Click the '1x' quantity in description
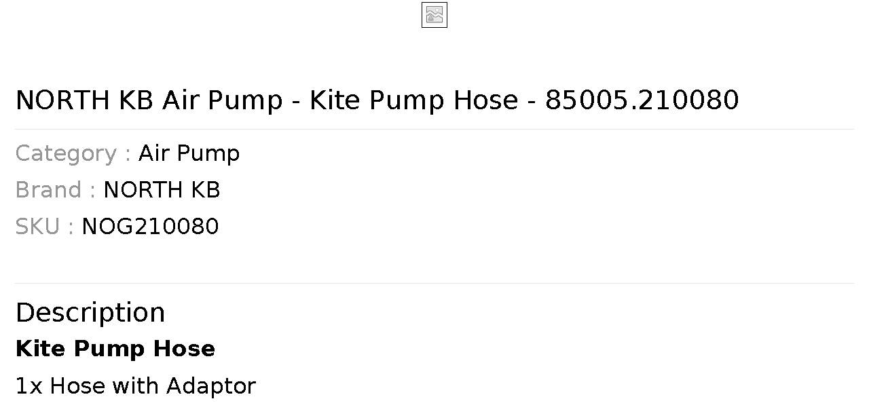The image size is (869, 418). tap(29, 386)
